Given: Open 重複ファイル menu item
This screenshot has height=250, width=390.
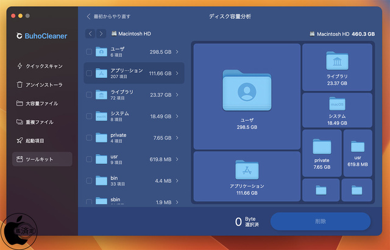Looking at the screenshot, I should (x=42, y=122).
